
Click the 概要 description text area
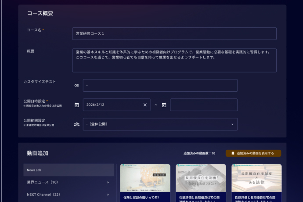[x=174, y=60]
